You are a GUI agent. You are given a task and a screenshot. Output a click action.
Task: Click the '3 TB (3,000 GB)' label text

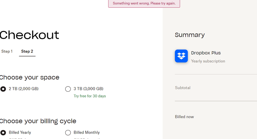[x=88, y=89]
